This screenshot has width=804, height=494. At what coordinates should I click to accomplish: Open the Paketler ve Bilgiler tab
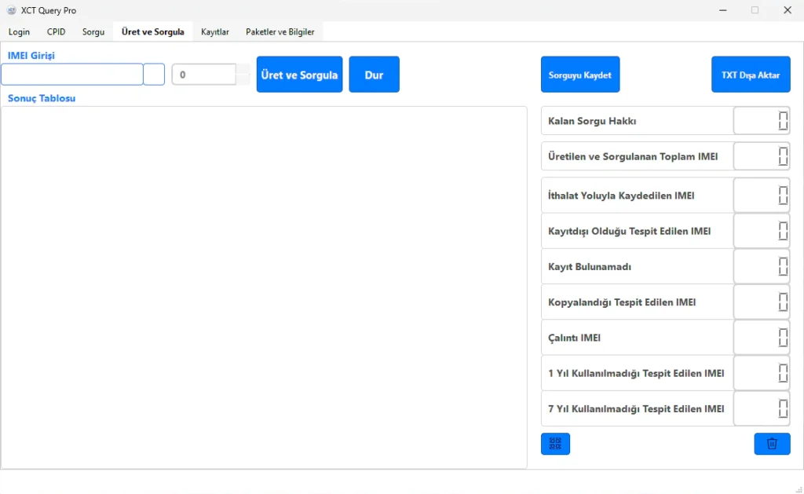pos(280,32)
